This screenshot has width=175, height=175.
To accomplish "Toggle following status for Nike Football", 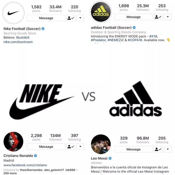I will click(71, 18).
